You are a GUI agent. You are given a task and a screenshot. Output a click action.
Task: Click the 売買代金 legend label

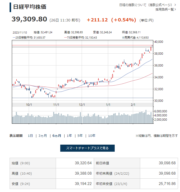pyautogui.click(x=135, y=38)
